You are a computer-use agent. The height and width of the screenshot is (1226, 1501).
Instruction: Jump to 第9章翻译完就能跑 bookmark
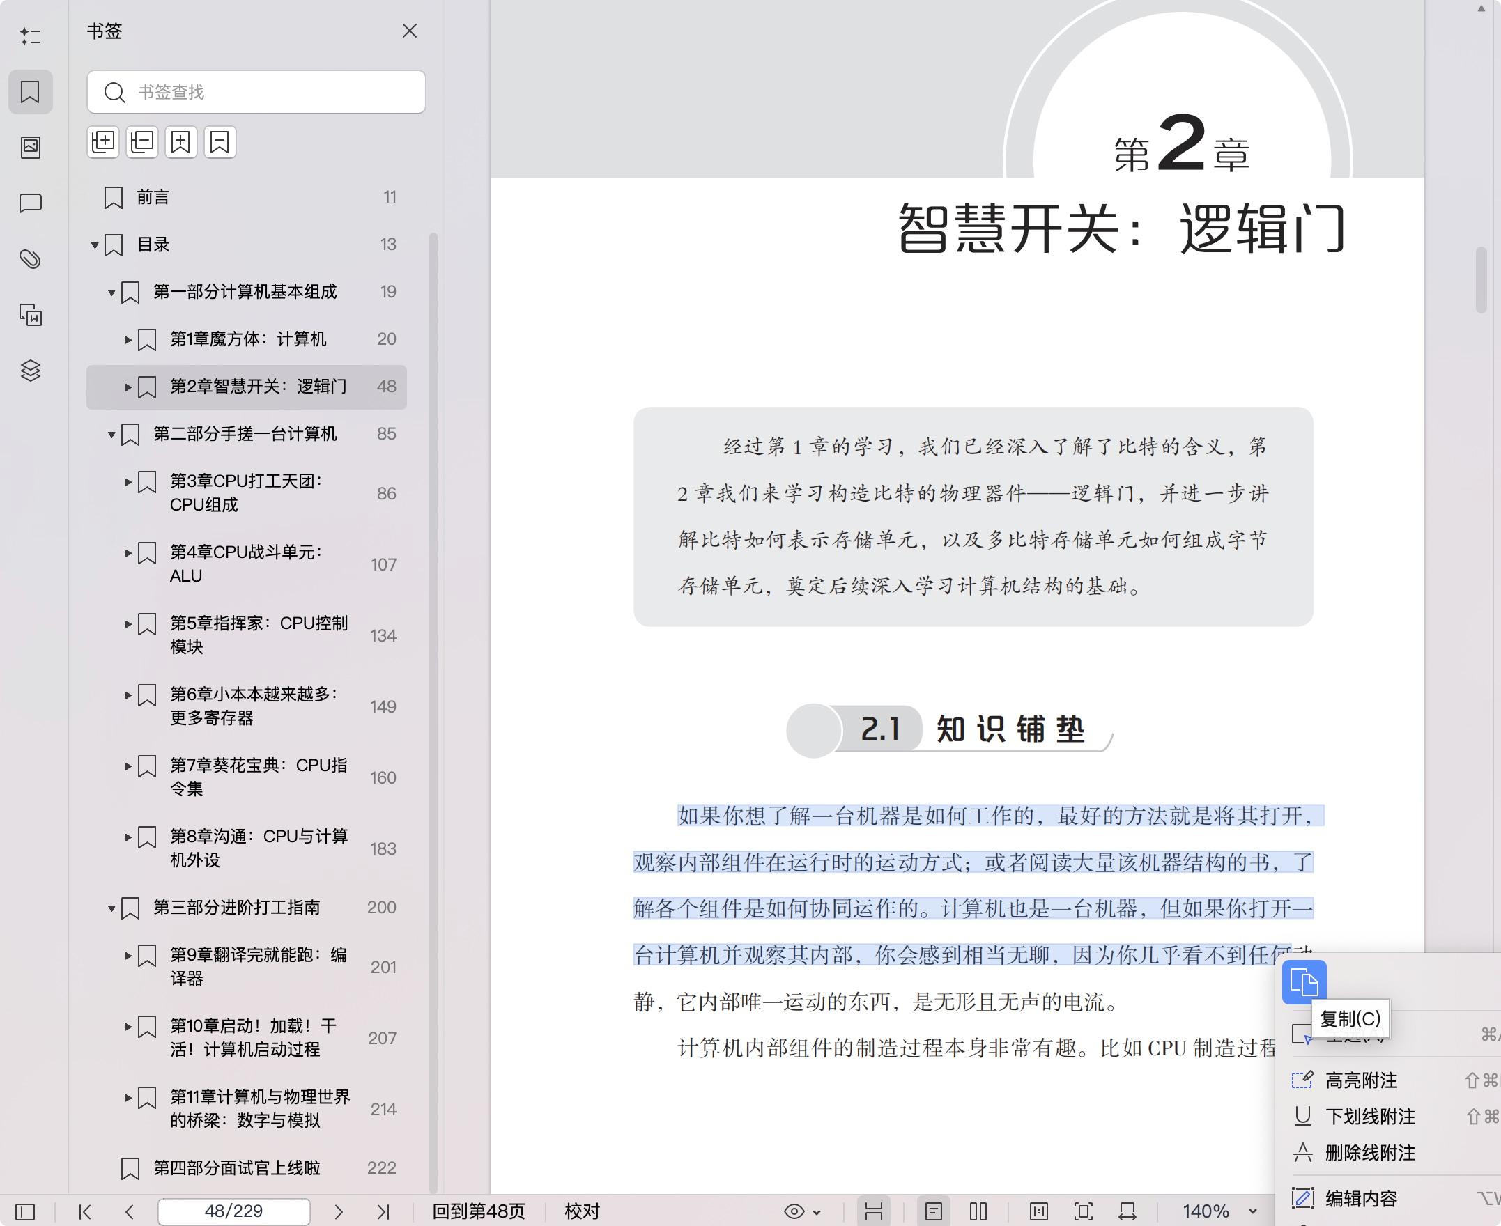(258, 966)
